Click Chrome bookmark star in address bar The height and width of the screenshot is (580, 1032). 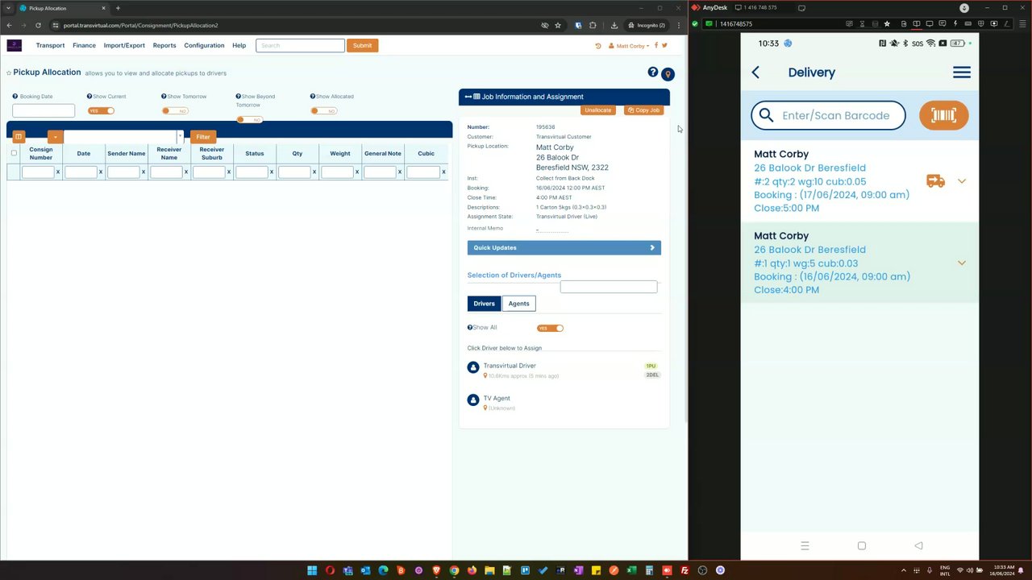[557, 25]
